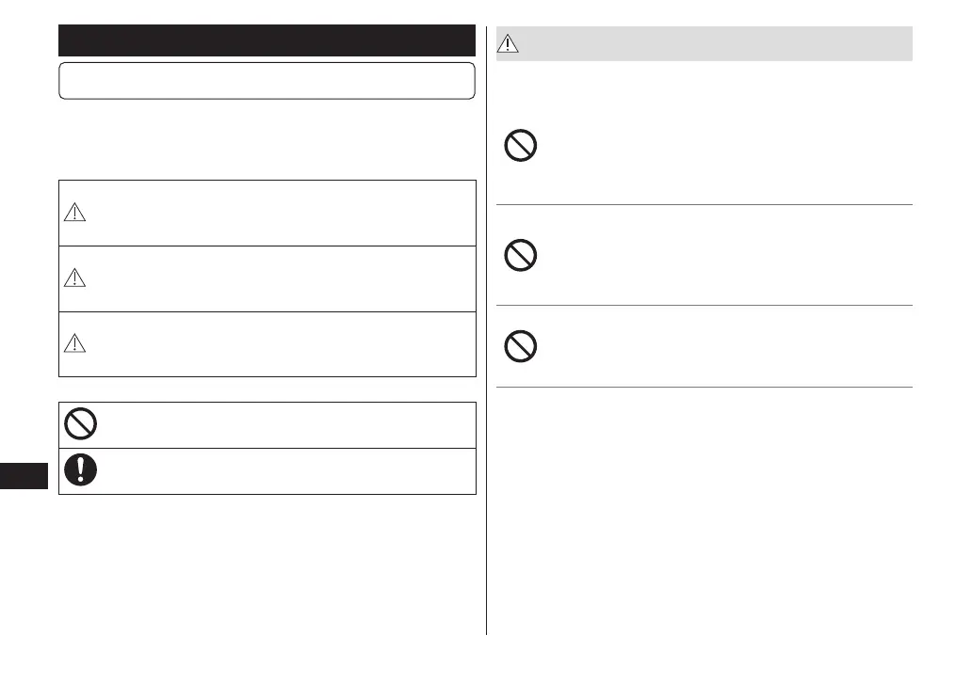Click the empty cell area beside the left-table prohibition symbol
Screen dimensions: 972x683
pos(283,425)
